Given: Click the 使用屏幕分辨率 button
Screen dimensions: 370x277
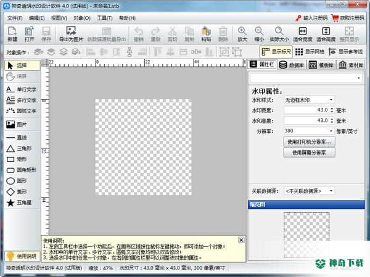Looking at the screenshot, I should [309, 153].
